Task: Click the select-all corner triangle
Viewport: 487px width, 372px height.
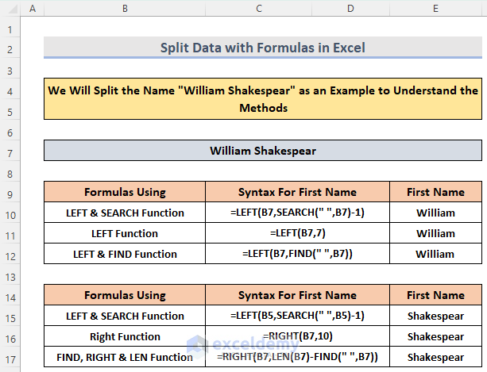Action: [x=13, y=9]
